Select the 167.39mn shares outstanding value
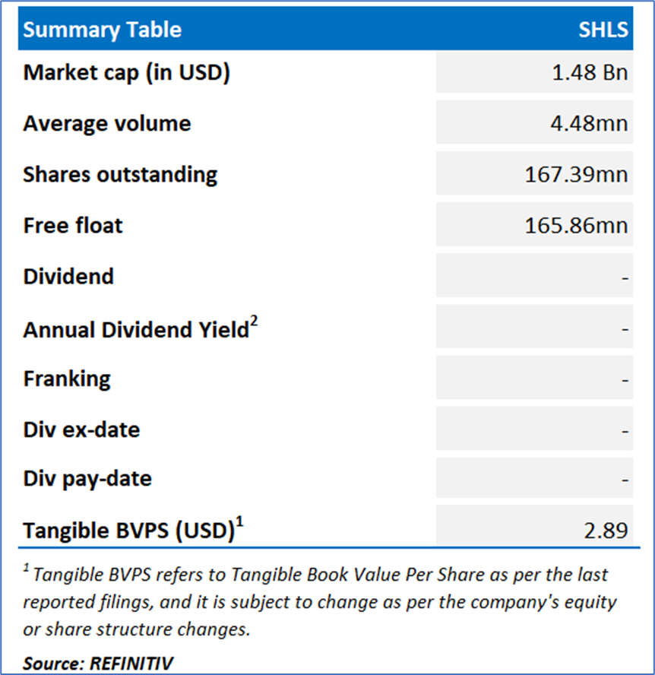The height and width of the screenshot is (675, 655). (576, 174)
